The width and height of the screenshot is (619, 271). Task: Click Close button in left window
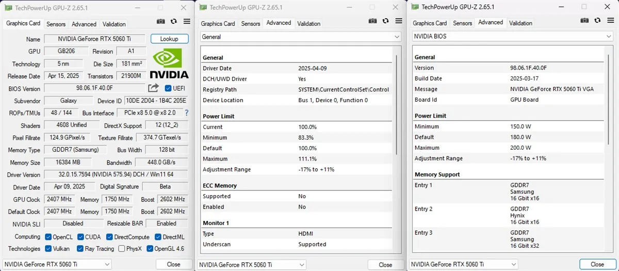(x=174, y=264)
